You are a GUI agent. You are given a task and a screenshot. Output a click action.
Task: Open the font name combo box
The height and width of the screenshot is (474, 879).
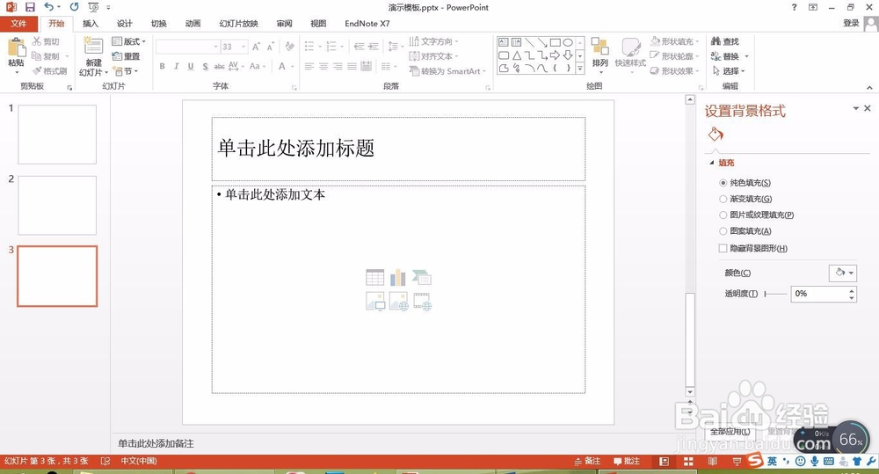(187, 47)
